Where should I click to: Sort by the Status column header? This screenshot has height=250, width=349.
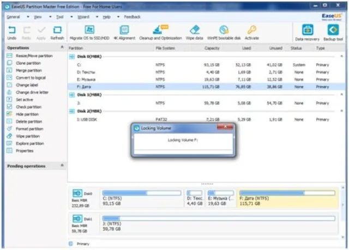296,48
